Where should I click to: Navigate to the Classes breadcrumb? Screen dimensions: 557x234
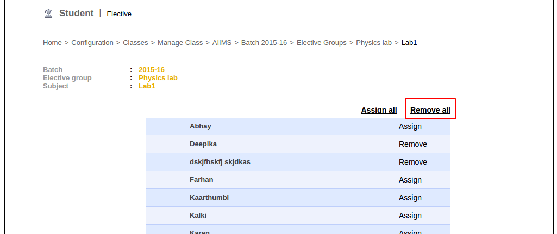(135, 42)
